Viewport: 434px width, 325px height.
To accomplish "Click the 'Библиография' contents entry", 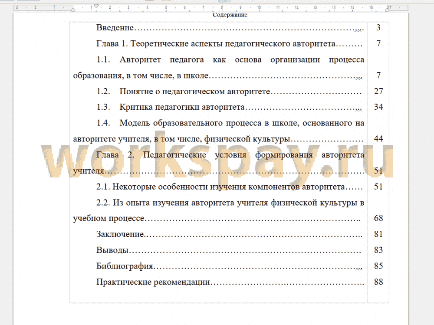I will pos(230,266).
